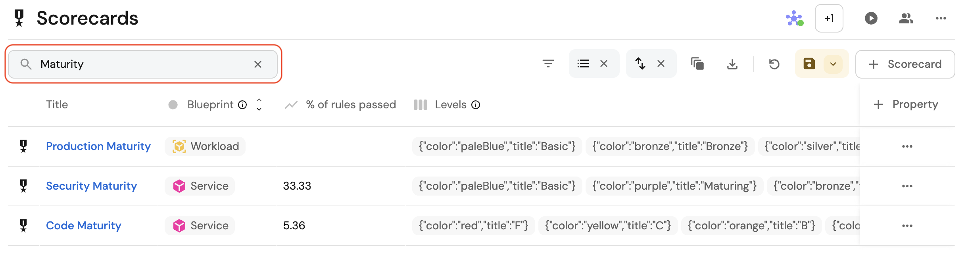
Task: Open the users/people icon in header
Action: pos(906,18)
